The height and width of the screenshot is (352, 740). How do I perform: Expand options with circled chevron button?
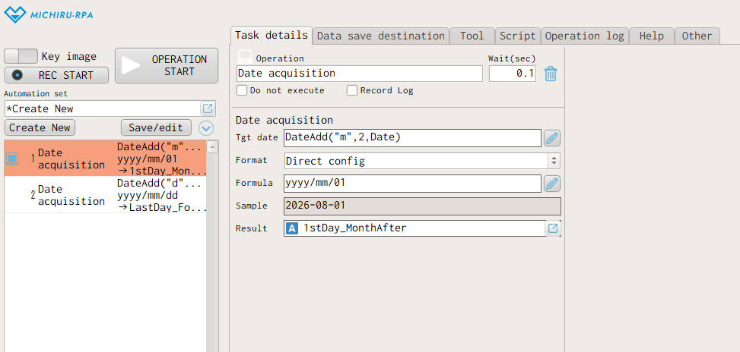point(206,128)
